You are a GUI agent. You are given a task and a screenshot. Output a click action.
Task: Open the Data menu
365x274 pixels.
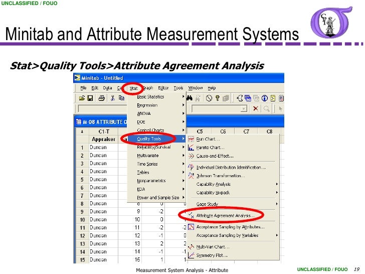click(107, 88)
